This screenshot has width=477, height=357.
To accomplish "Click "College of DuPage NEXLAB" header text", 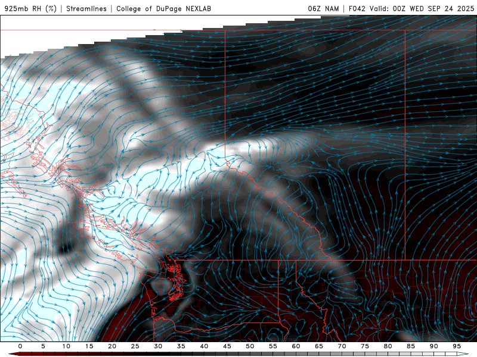I will click(x=163, y=9).
